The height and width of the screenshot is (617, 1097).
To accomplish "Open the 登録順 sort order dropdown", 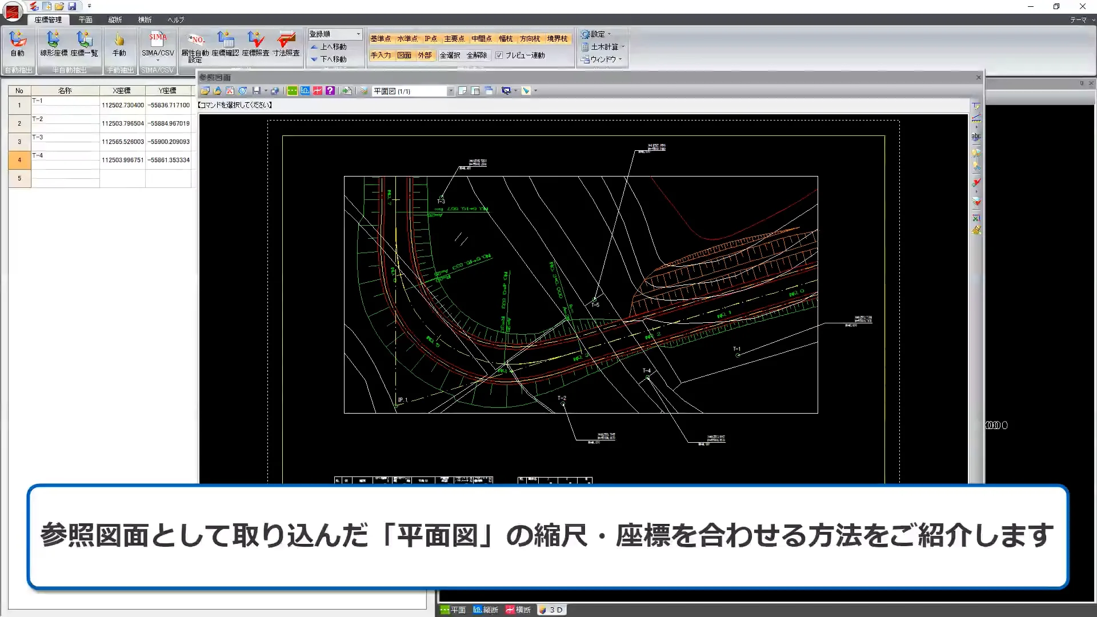I will coord(335,34).
